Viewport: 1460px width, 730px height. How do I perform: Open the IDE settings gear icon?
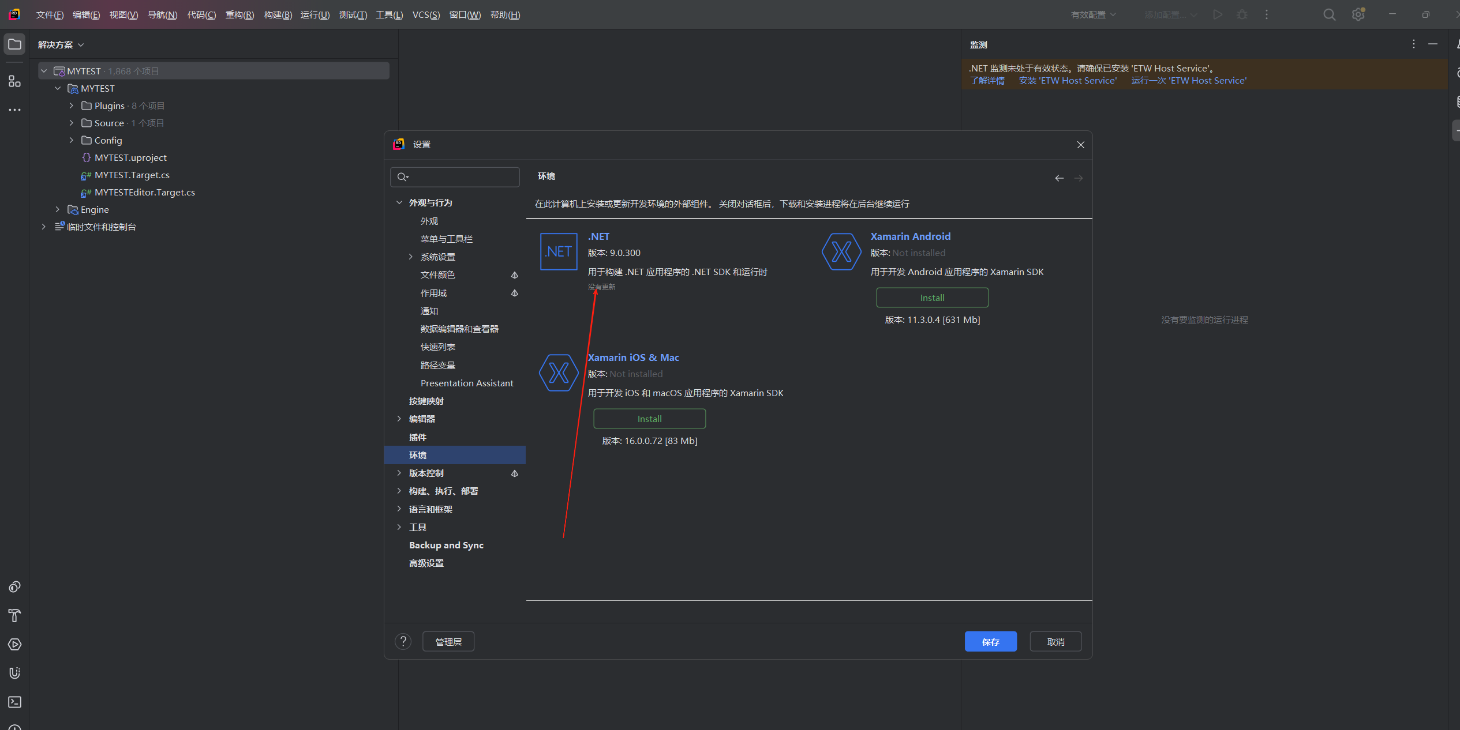(x=1358, y=15)
